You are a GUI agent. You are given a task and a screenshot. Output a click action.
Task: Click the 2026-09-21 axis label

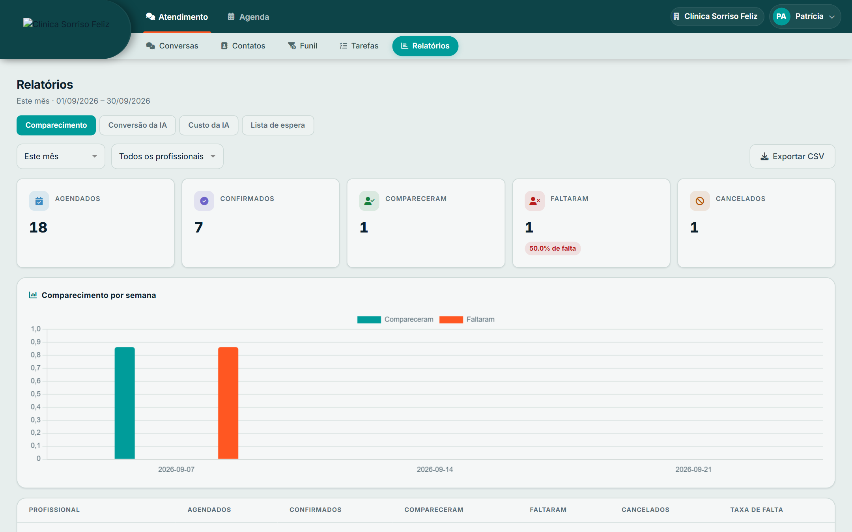pyautogui.click(x=693, y=469)
